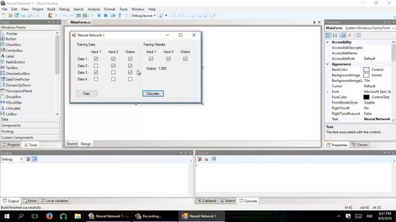Image resolution: width=396 pixels, height=222 pixels.
Task: Switch to the Source view tab
Action: click(72, 144)
